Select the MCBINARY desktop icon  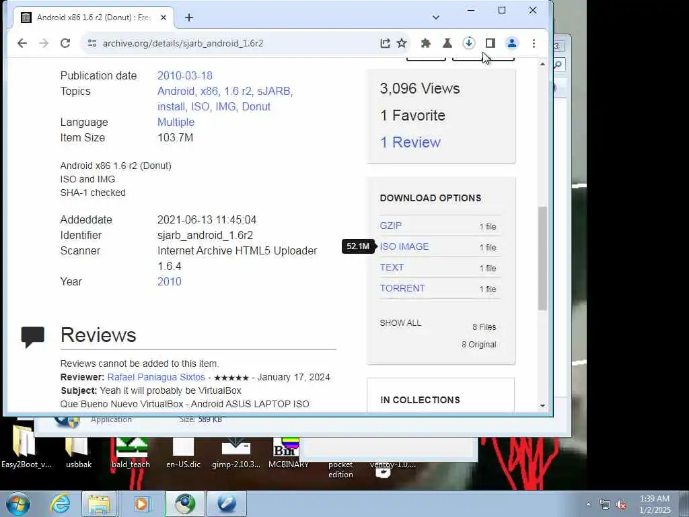(x=288, y=453)
